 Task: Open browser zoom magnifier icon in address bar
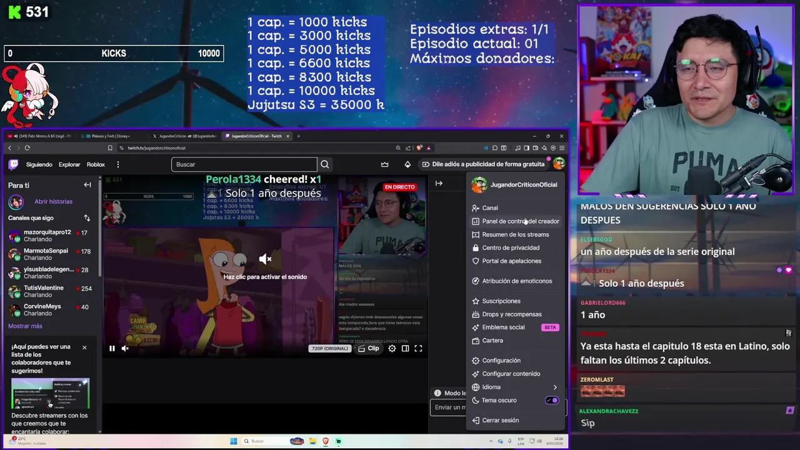coord(398,148)
